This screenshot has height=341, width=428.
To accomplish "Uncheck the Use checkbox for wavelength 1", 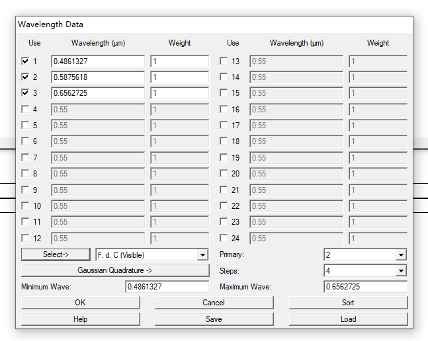I will pyautogui.click(x=25, y=61).
